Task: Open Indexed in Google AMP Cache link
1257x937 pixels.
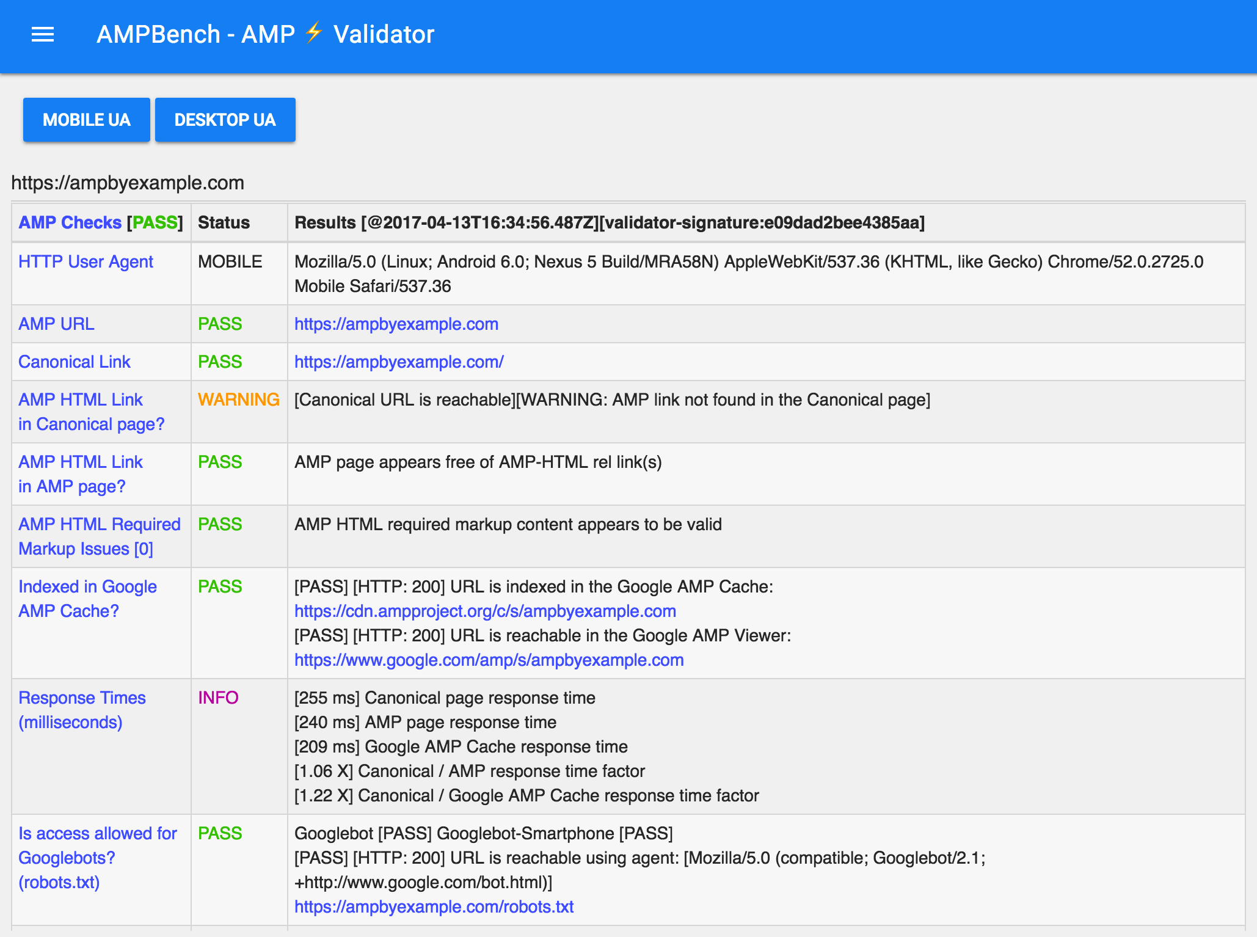Action: (87, 599)
